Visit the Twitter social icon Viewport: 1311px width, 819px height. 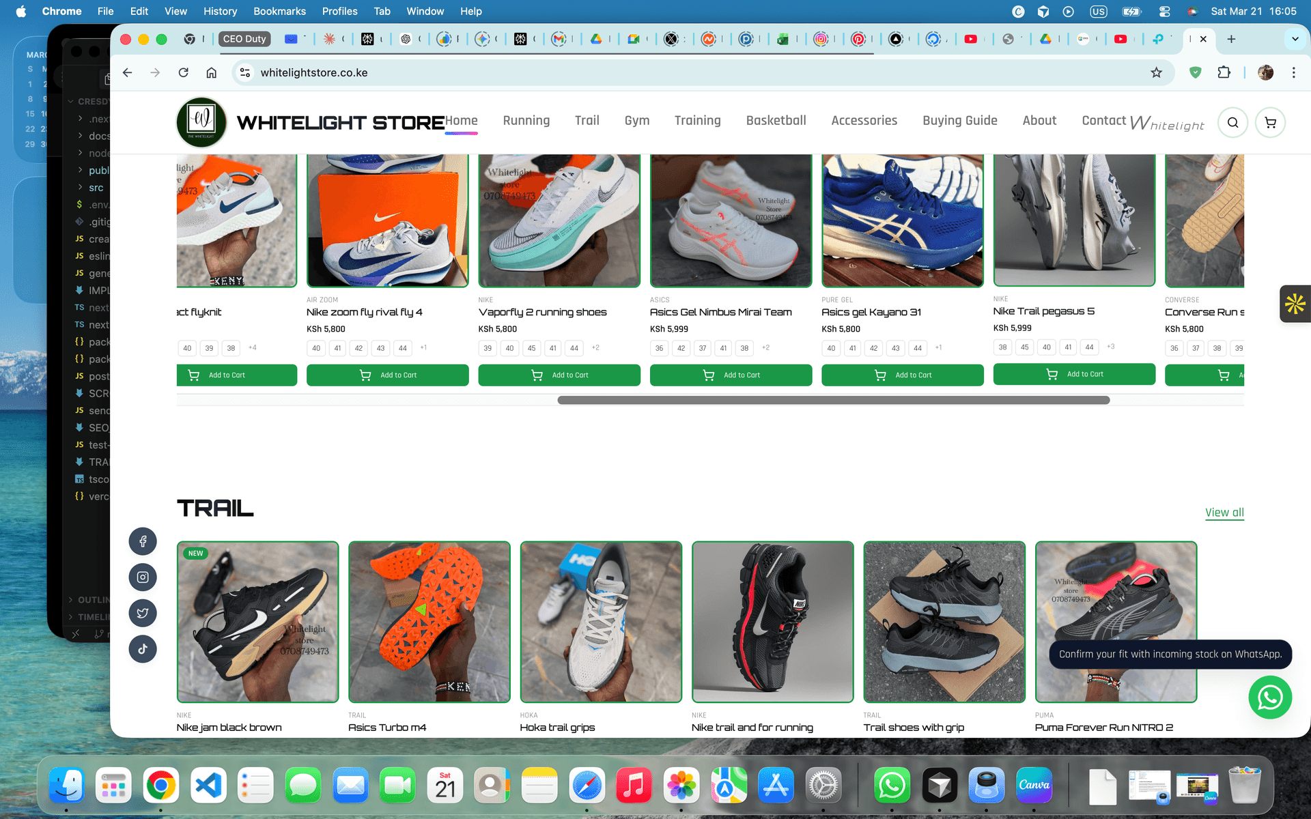(143, 613)
